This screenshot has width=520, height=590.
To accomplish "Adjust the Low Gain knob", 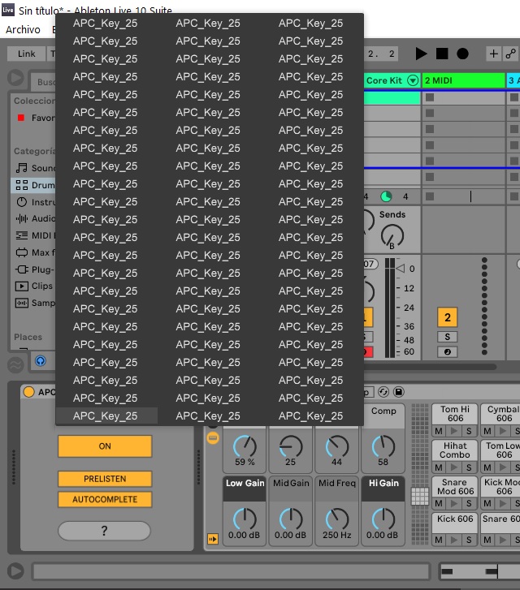I will tap(245, 519).
